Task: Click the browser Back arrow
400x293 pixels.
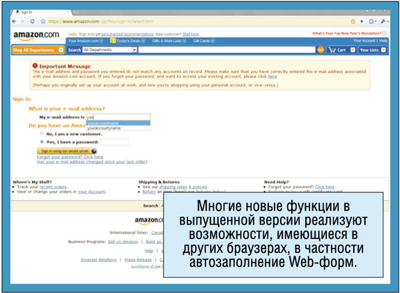Action: tap(14, 21)
